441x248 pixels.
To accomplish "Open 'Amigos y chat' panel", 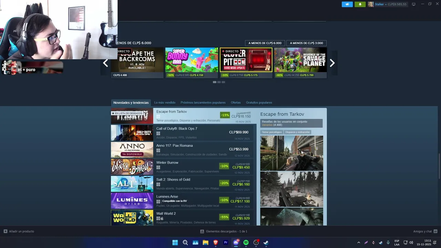I will tap(425, 231).
